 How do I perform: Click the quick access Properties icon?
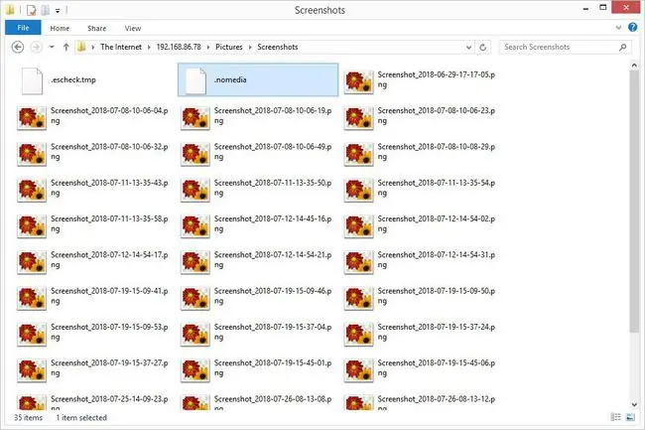[32, 10]
